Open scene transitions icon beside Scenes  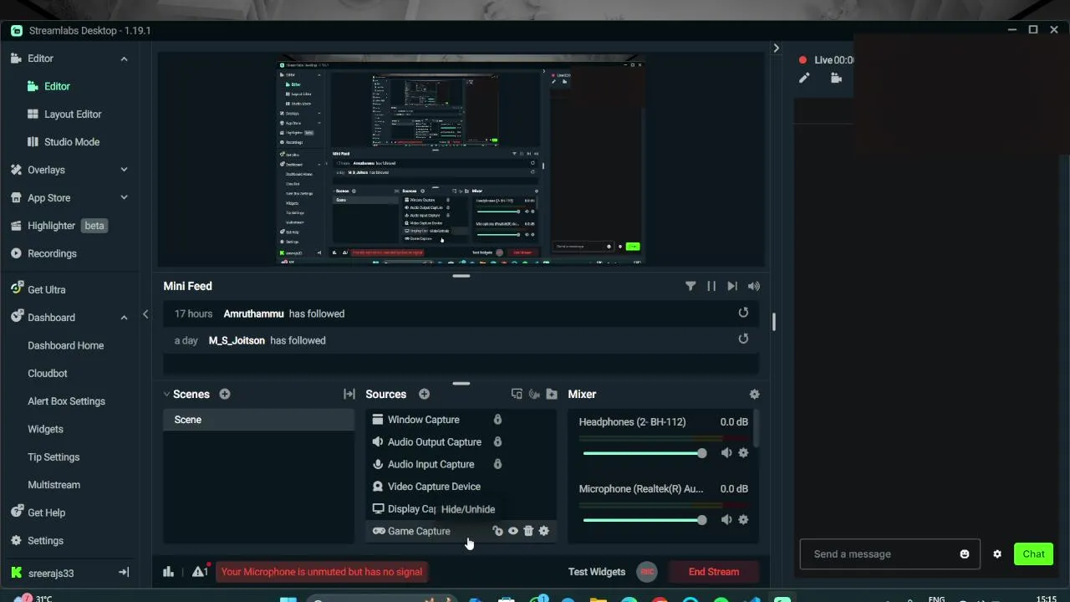(349, 394)
